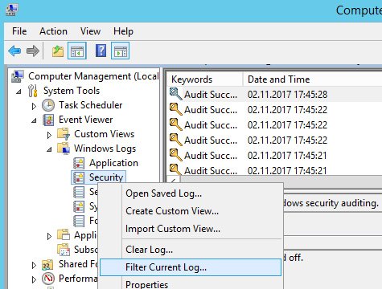
Task: Click key icon of 17:45:28 audit event
Action: (x=176, y=94)
